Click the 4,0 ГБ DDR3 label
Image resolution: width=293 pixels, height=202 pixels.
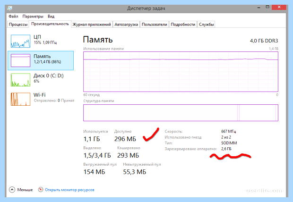[x=264, y=41]
